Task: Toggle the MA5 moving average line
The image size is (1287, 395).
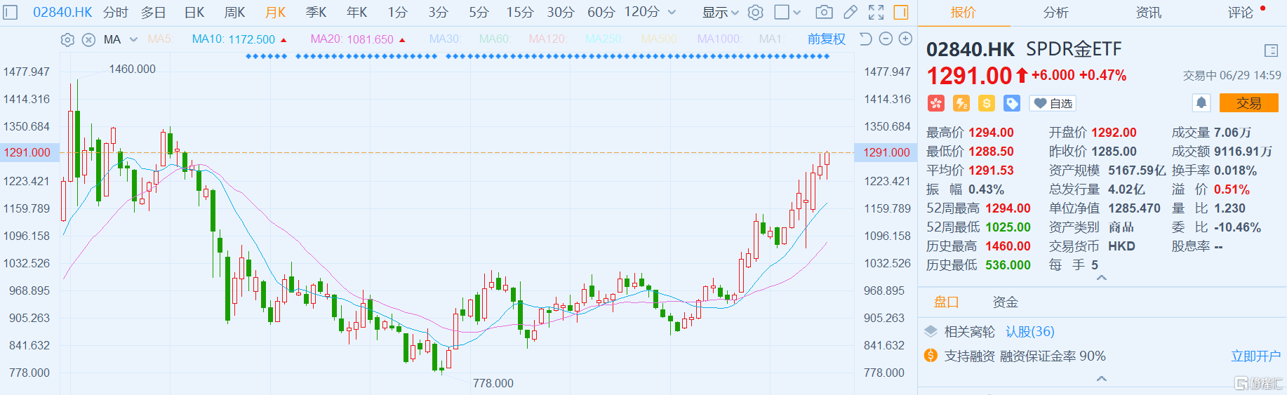Action: coord(160,39)
